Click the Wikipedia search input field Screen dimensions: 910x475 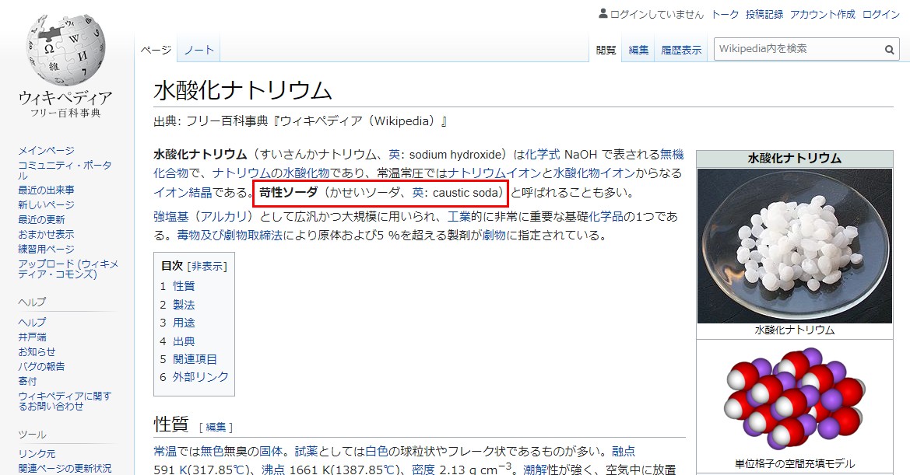[797, 49]
